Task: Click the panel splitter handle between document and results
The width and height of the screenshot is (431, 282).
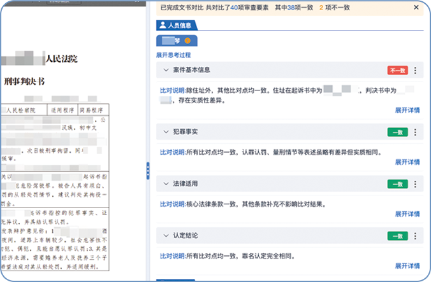Action: (x=148, y=171)
